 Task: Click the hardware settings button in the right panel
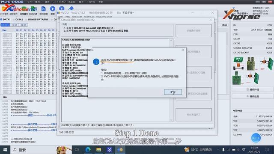pyautogui.click(x=252, y=96)
